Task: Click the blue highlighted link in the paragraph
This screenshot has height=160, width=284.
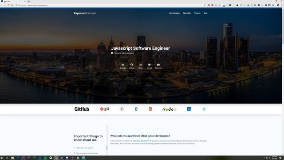Action: coord(145,141)
